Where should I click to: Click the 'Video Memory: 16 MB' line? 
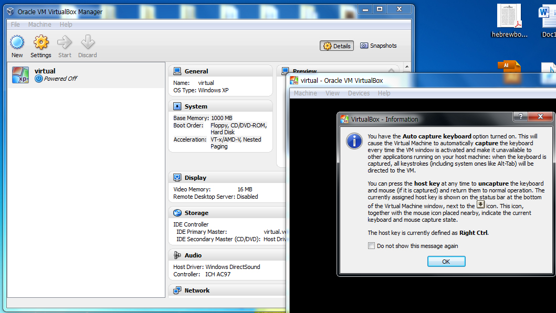click(213, 189)
